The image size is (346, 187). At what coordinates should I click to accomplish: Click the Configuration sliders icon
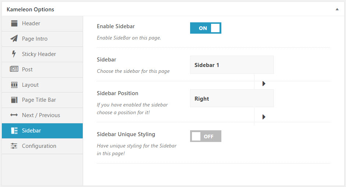coord(14,146)
